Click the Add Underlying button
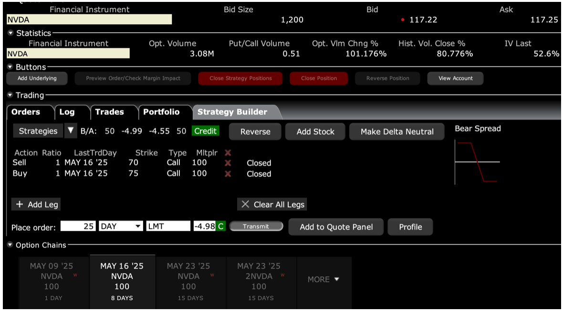The height and width of the screenshot is (312, 563). click(x=37, y=78)
